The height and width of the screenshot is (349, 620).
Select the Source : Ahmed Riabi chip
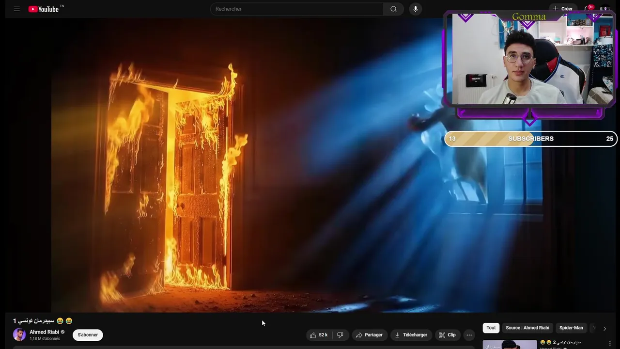pyautogui.click(x=527, y=328)
